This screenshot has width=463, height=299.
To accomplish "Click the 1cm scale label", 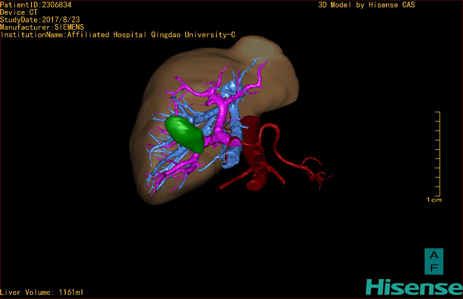I will (434, 200).
